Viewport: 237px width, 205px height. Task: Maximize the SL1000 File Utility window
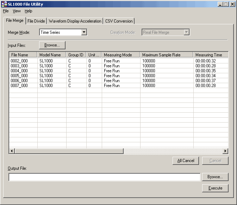226,4
